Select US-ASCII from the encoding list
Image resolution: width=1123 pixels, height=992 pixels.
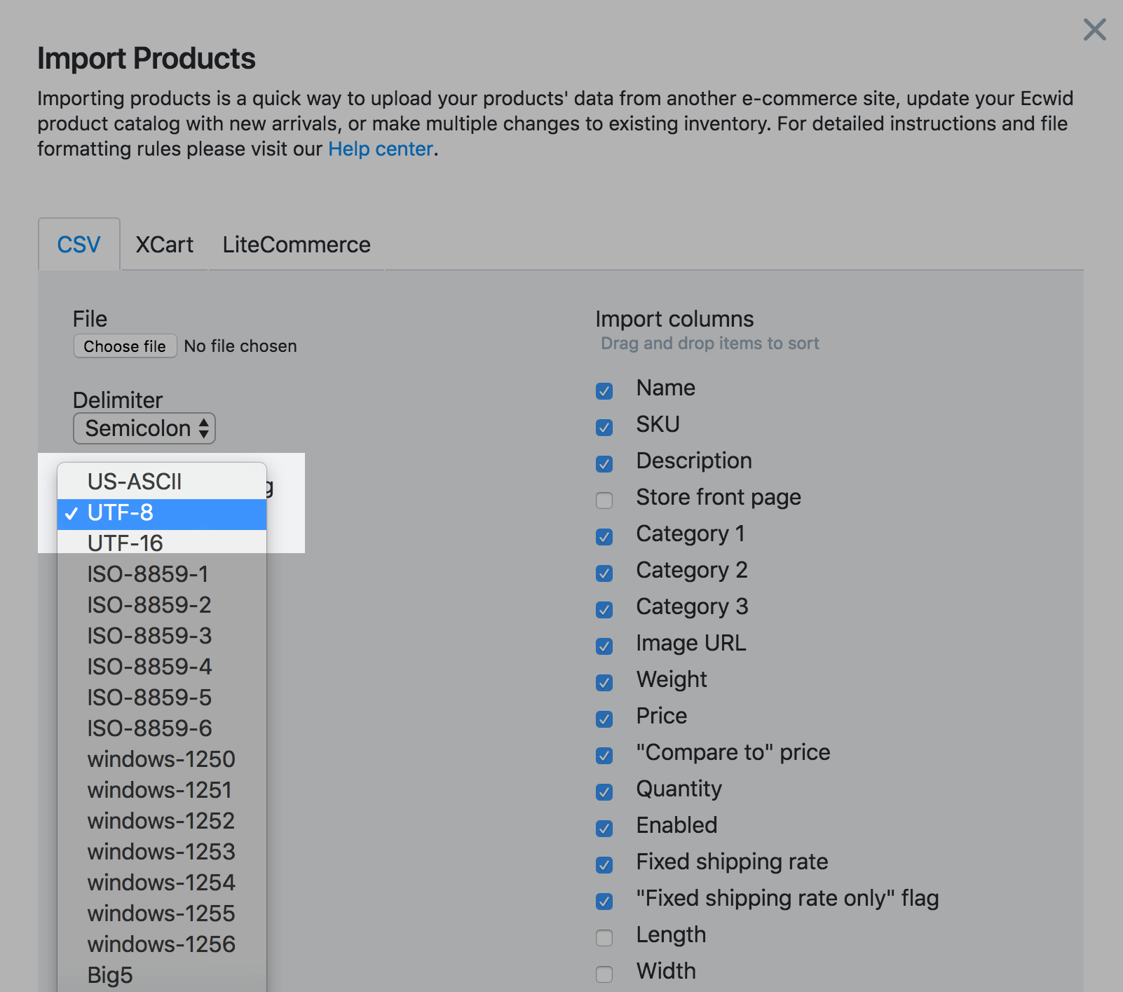coord(134,482)
